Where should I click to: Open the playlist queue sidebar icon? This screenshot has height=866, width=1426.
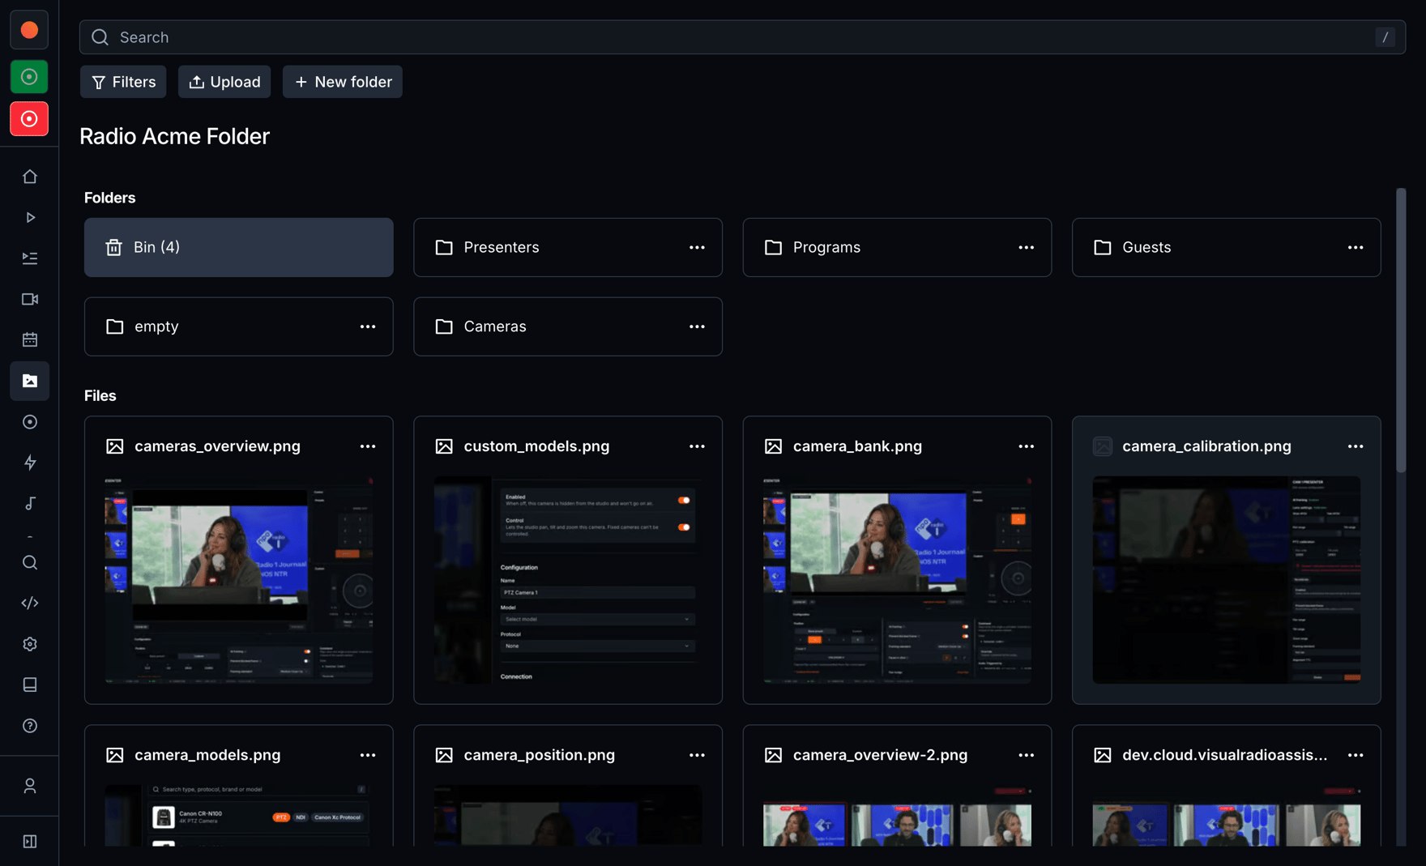pyautogui.click(x=30, y=258)
